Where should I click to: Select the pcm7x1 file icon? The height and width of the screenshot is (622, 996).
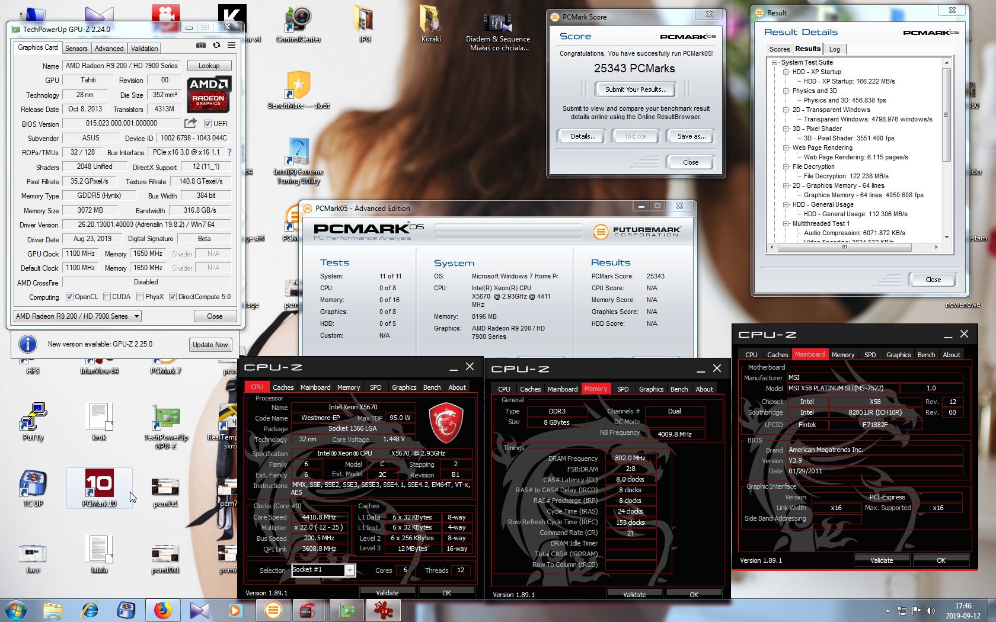[x=165, y=492]
